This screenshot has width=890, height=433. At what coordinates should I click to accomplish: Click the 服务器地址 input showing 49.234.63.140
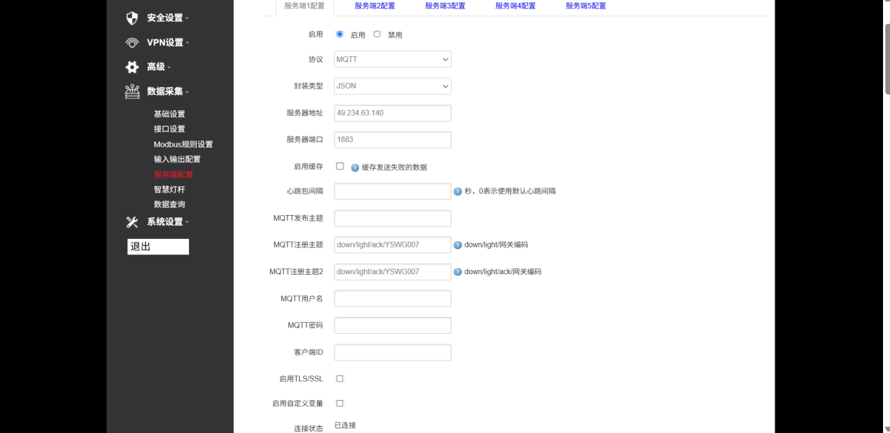[392, 112]
